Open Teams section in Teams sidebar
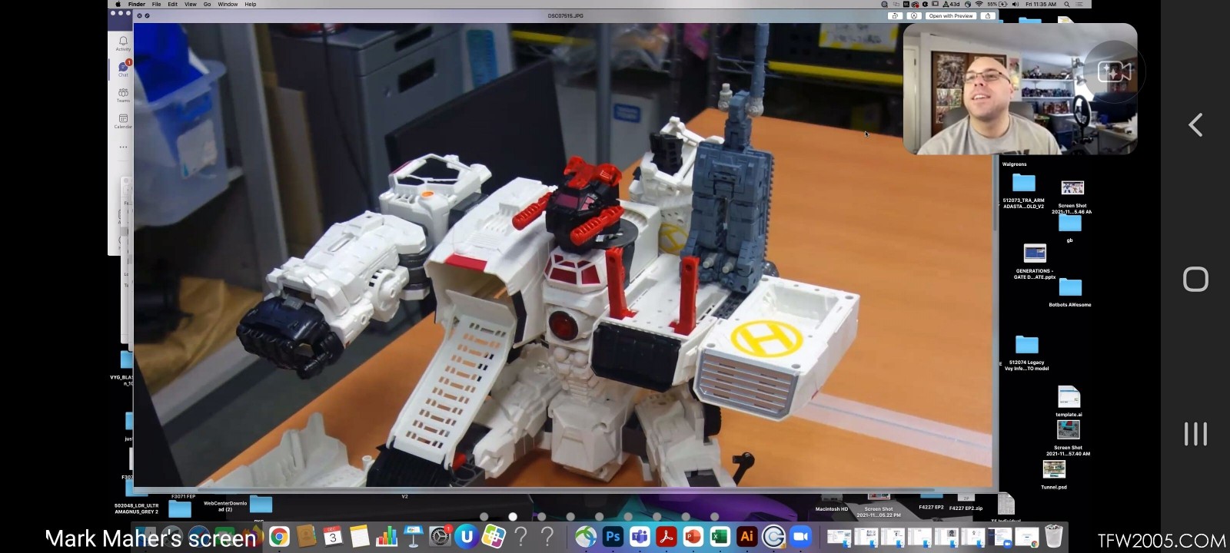 pos(123,94)
